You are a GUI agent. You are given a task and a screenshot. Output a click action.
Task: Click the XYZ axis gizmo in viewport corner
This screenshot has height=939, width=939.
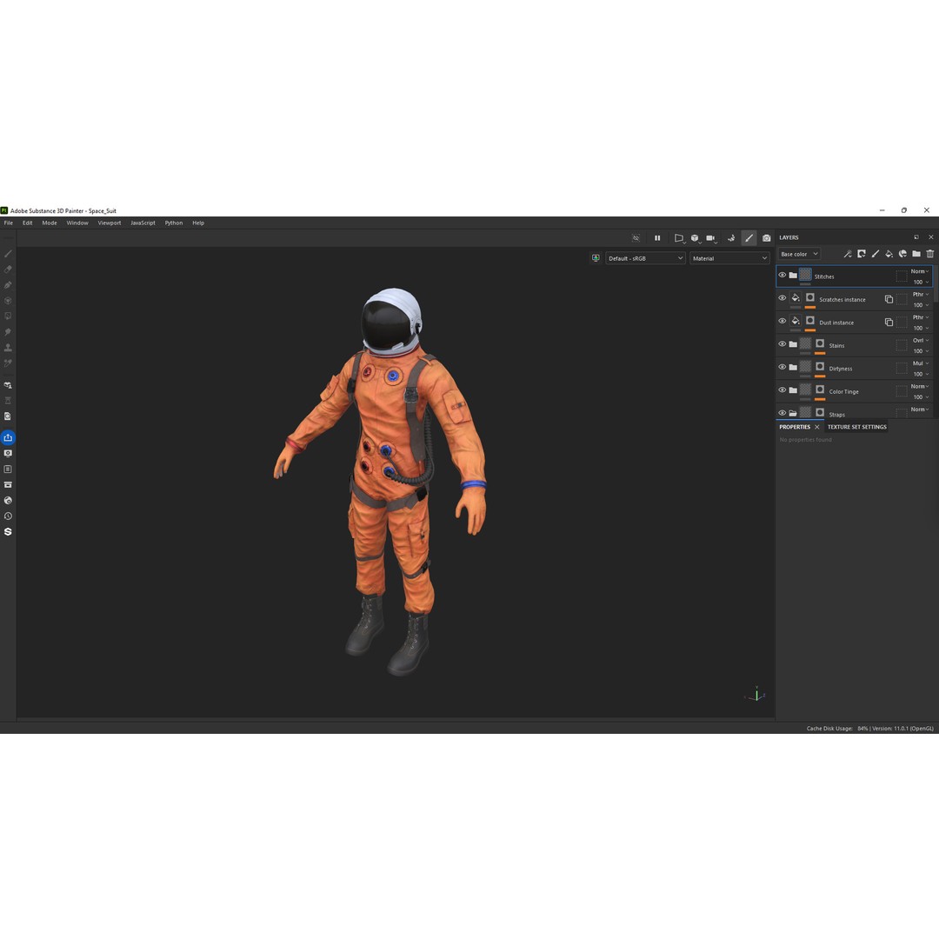click(x=756, y=694)
